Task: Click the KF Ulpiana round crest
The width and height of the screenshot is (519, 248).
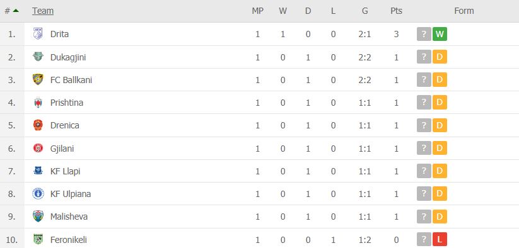Action: [38, 193]
